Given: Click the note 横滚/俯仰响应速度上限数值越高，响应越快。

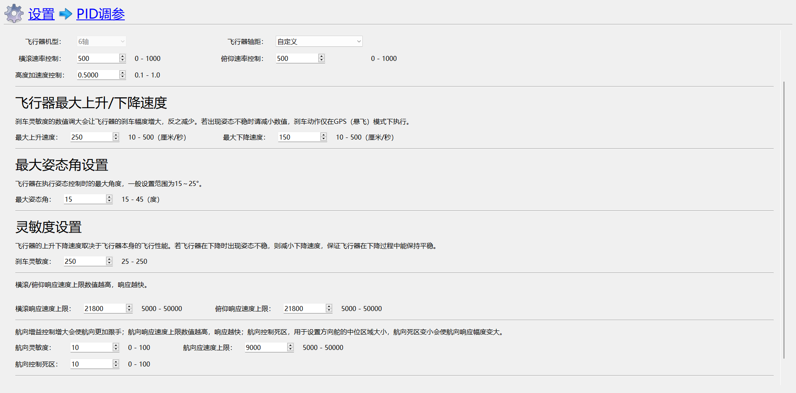Looking at the screenshot, I should coord(83,285).
